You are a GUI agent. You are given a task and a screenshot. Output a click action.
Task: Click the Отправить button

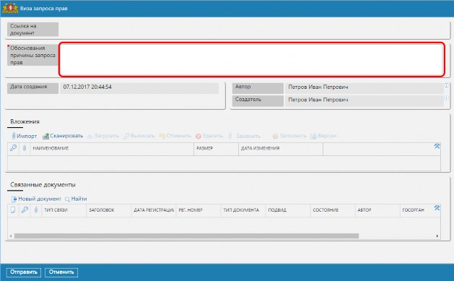24,272
